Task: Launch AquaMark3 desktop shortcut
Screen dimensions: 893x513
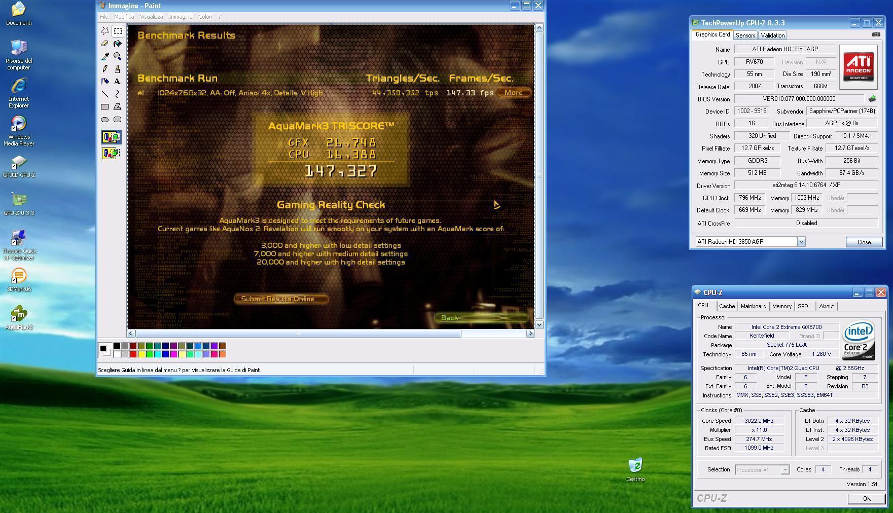Action: tap(19, 318)
